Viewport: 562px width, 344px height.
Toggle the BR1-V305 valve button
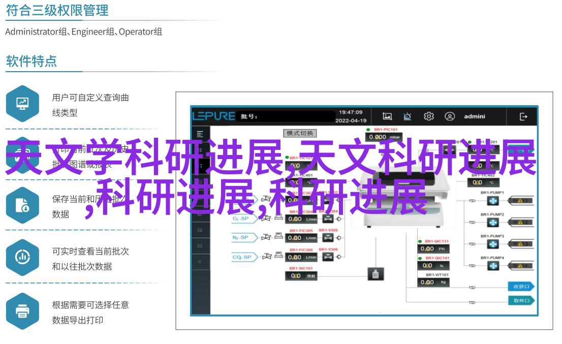pos(328,237)
